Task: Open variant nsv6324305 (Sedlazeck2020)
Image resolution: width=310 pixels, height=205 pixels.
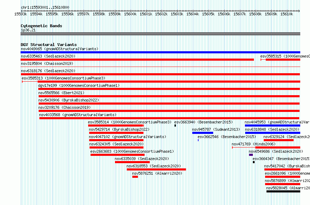Action: 116,144
